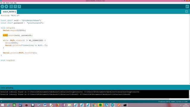Open the File menu
This screenshot has width=190, height=107.
[1, 3]
